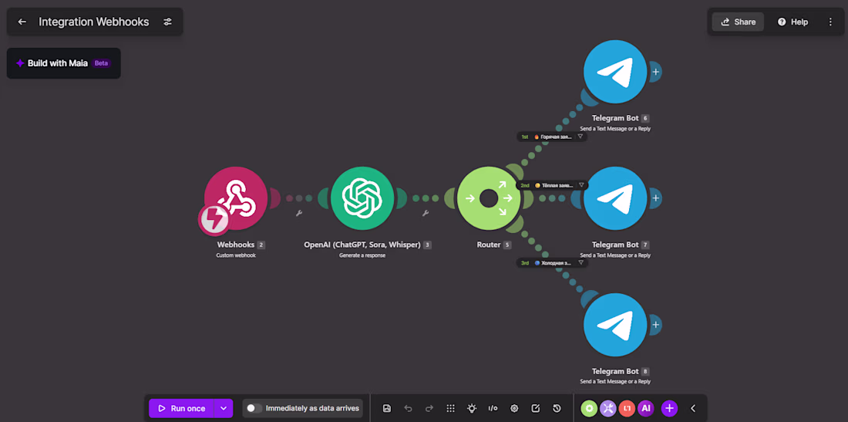Open notes with the pencil-square icon

click(x=536, y=408)
